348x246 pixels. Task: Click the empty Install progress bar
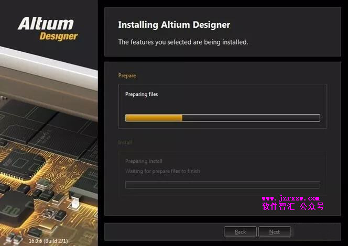pos(223,185)
